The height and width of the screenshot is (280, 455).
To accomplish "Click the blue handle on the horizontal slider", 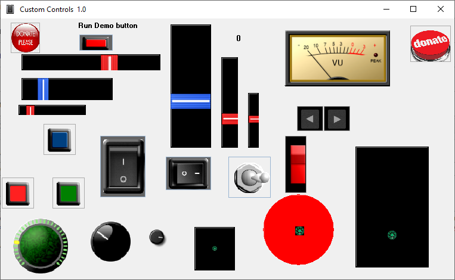I will coord(43,89).
